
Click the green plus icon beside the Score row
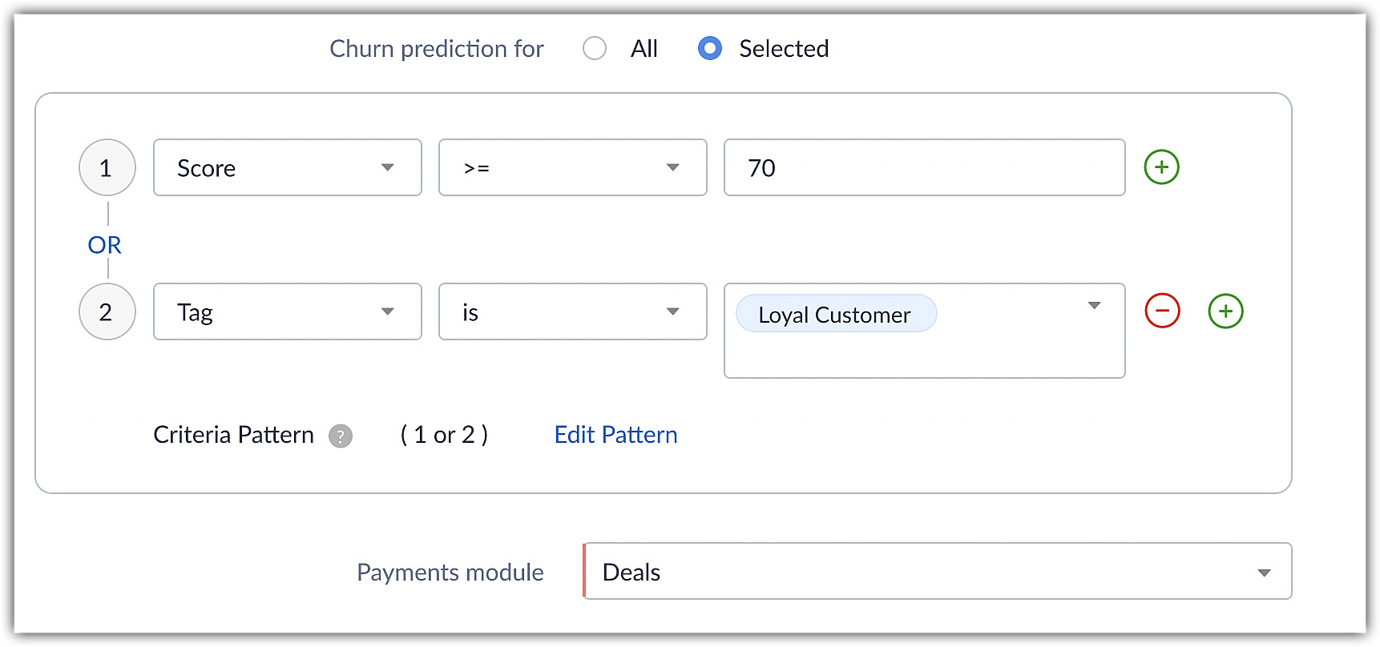click(1161, 167)
